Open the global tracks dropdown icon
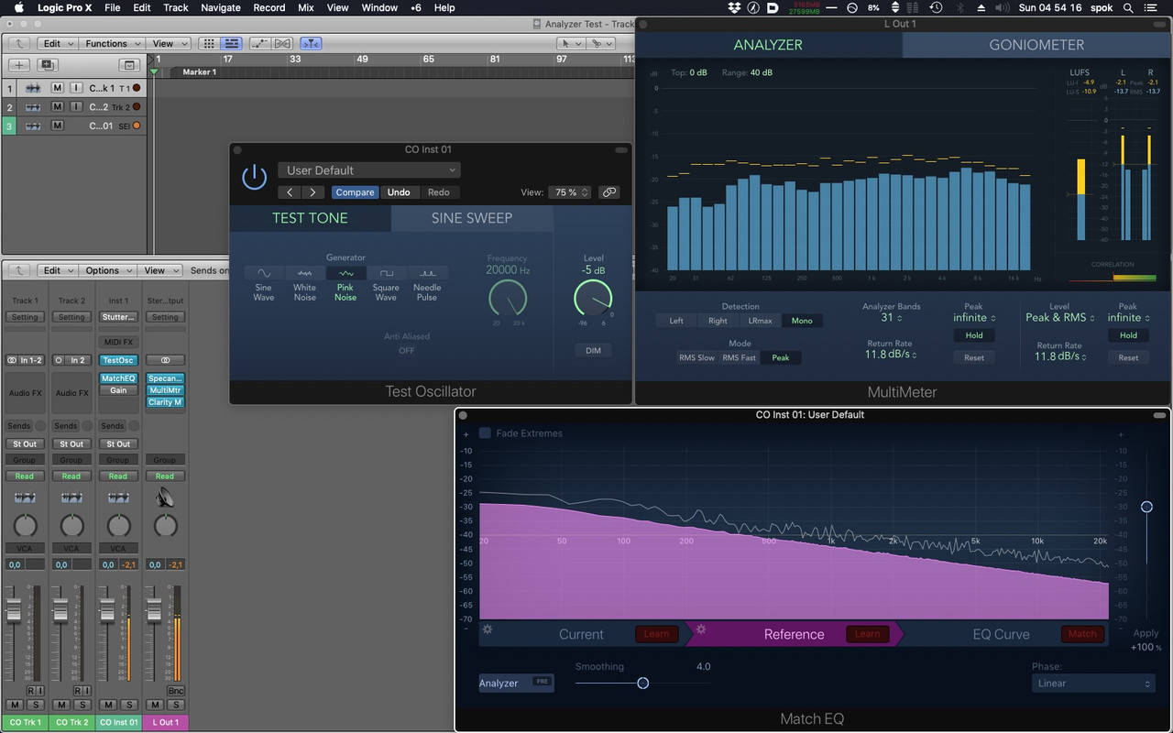This screenshot has height=733, width=1173. pos(129,65)
